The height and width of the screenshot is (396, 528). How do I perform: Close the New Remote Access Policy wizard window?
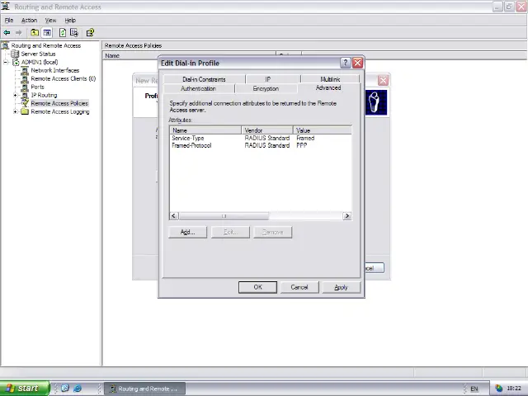click(x=383, y=81)
